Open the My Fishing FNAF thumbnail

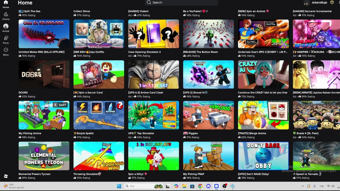[209, 156]
